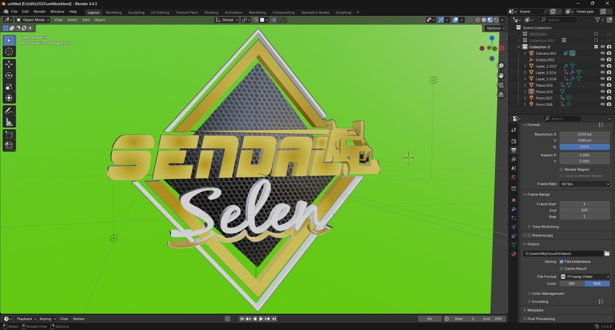This screenshot has width=615, height=330.
Task: Open the World properties tab
Action: (513, 177)
